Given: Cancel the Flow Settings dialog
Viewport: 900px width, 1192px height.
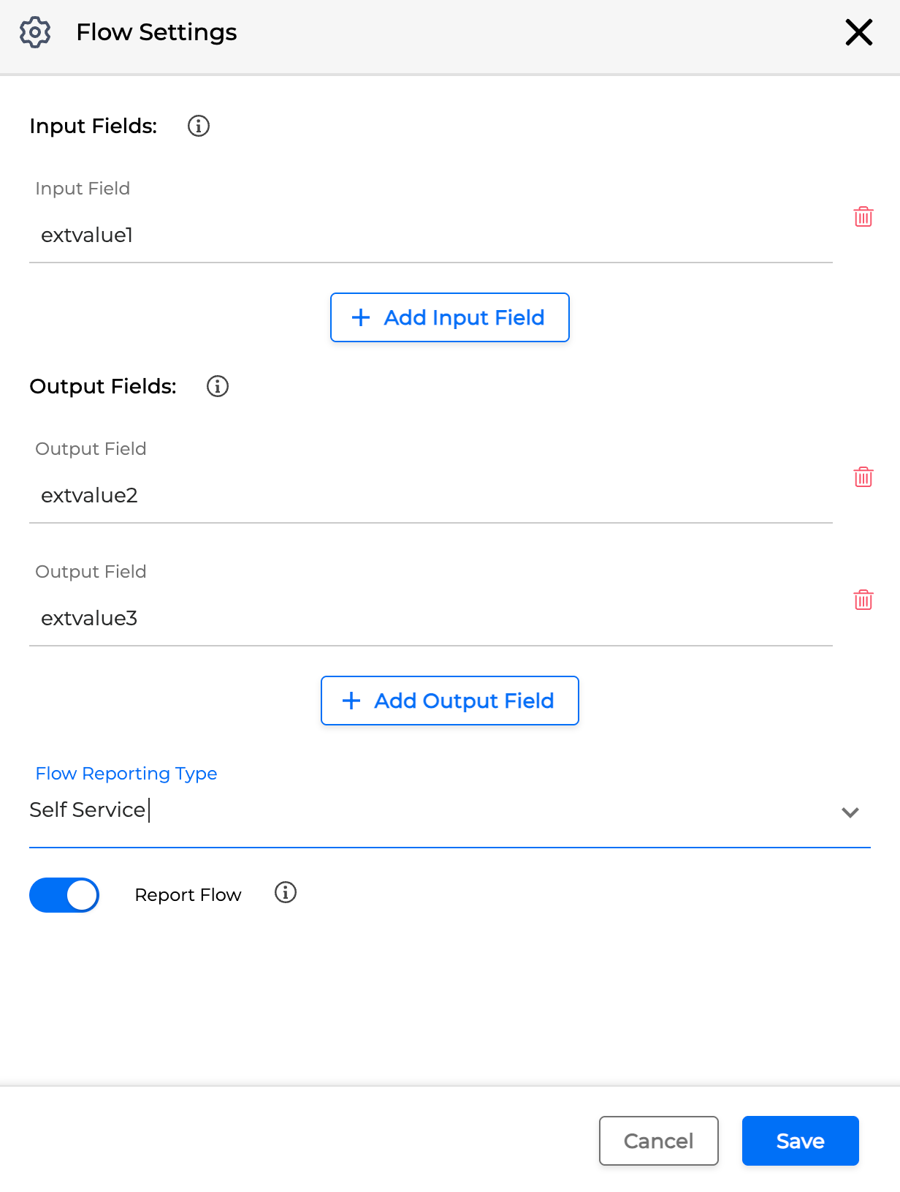Looking at the screenshot, I should [x=658, y=1141].
